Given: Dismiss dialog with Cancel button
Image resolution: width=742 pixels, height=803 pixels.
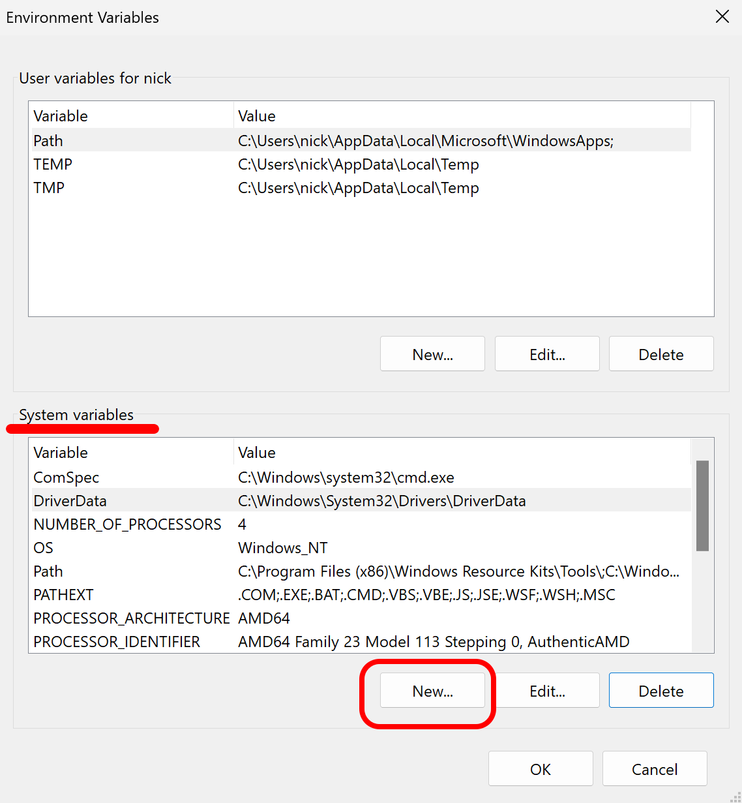Looking at the screenshot, I should coord(655,769).
